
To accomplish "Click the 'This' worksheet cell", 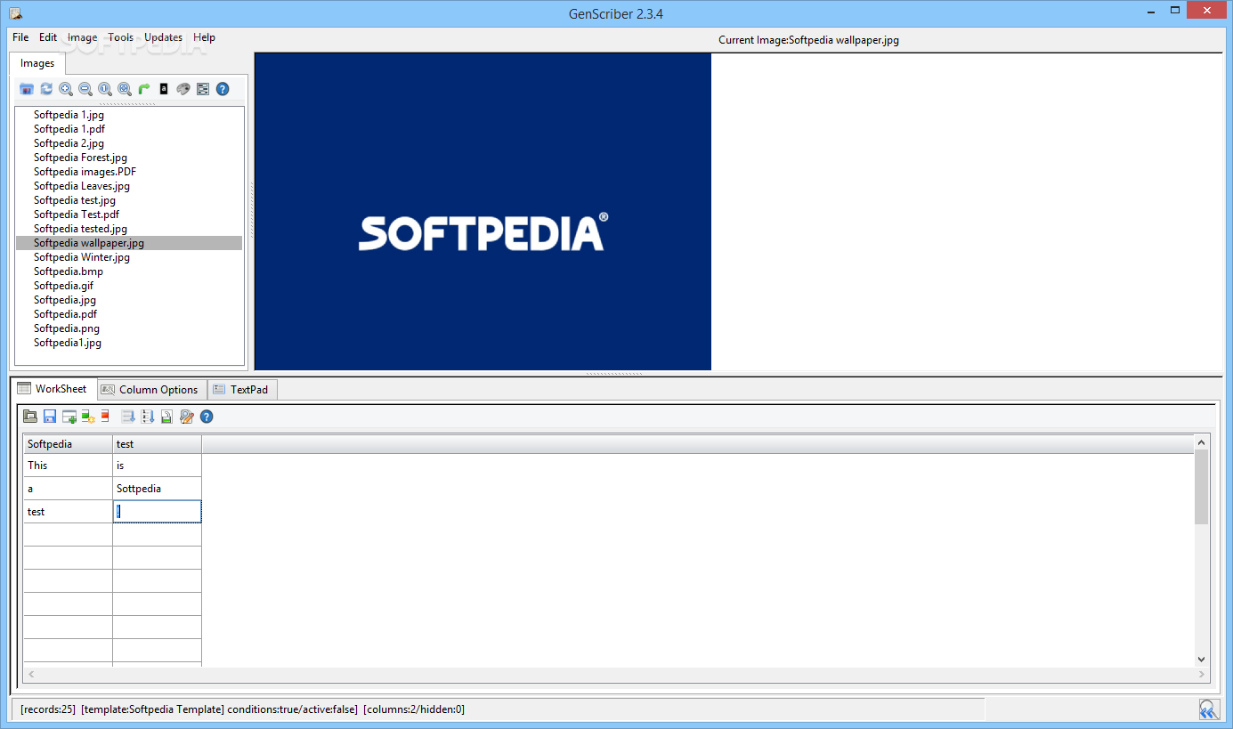I will [68, 466].
